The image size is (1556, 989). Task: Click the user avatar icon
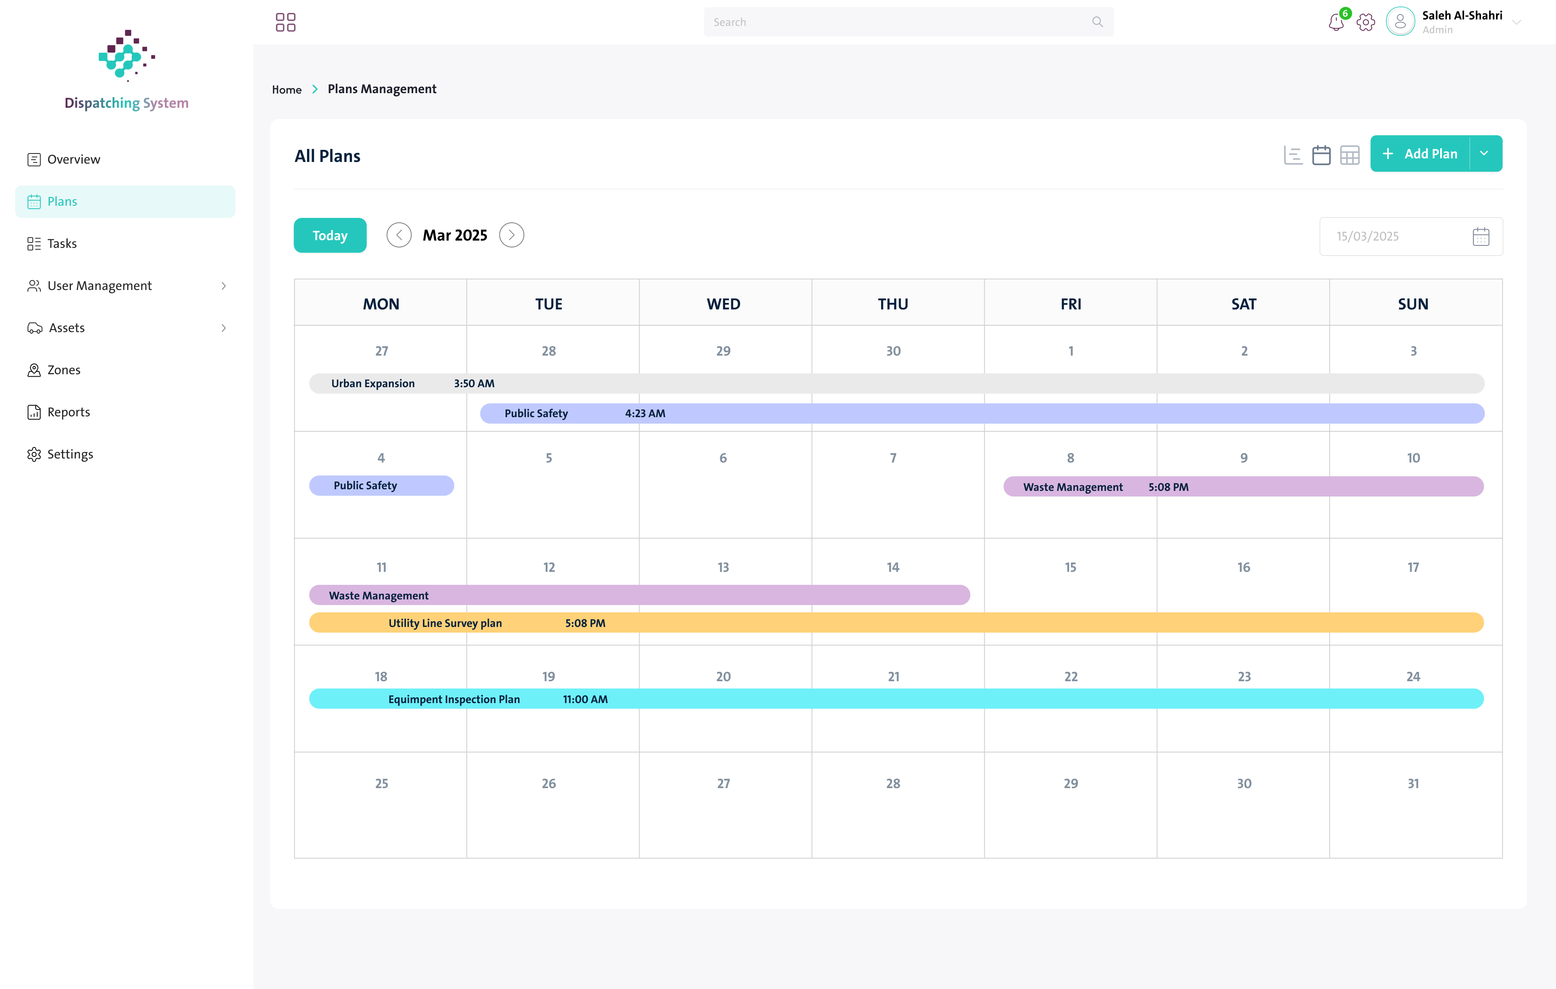1400,22
